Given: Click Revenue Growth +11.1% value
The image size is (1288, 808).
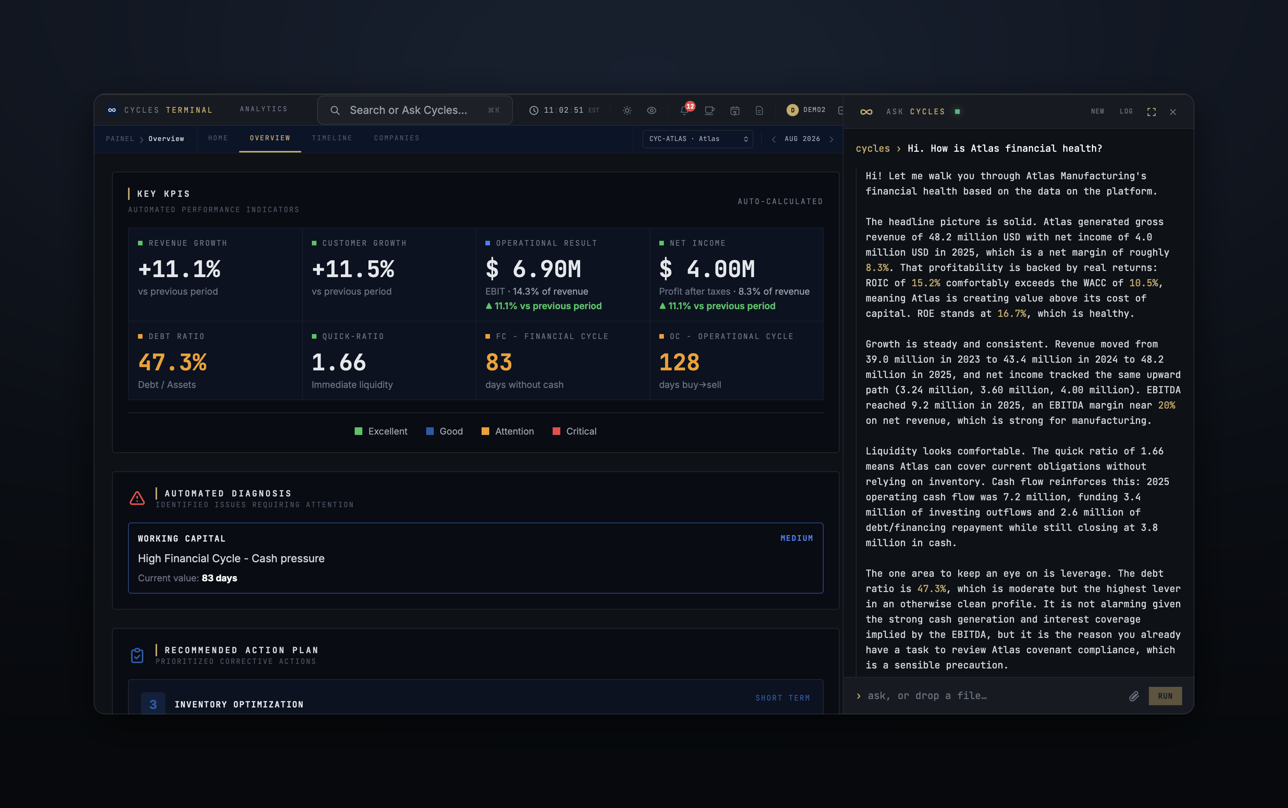Looking at the screenshot, I should 180,269.
